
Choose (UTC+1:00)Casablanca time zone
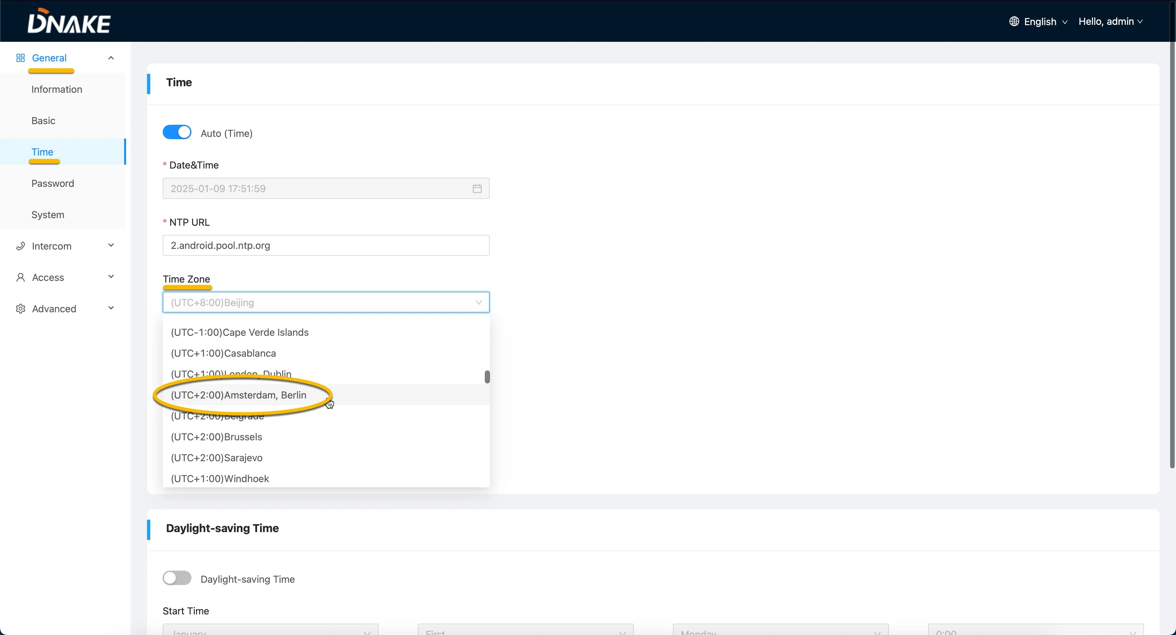(326, 353)
